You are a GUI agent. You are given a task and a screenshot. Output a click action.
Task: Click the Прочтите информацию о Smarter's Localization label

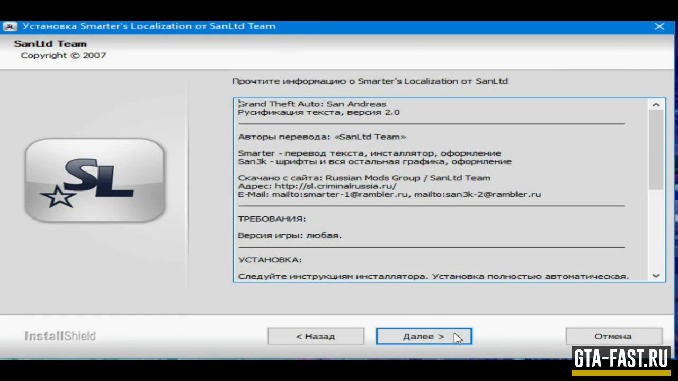pos(370,81)
